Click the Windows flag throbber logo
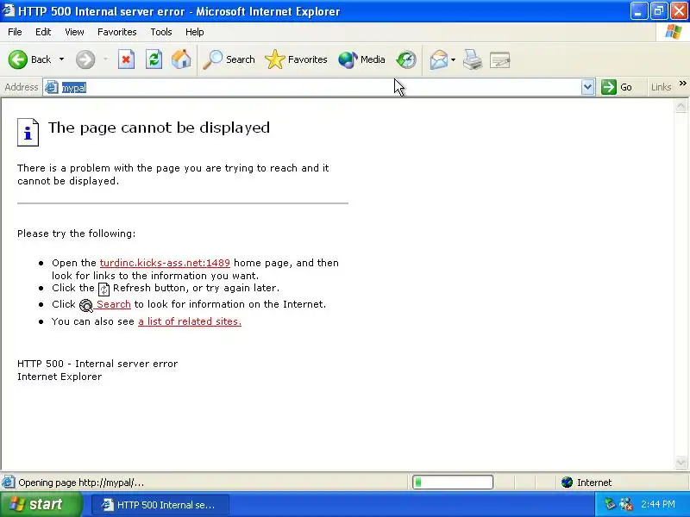 (x=674, y=32)
